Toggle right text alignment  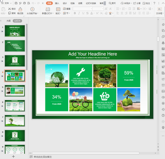click(126, 13)
